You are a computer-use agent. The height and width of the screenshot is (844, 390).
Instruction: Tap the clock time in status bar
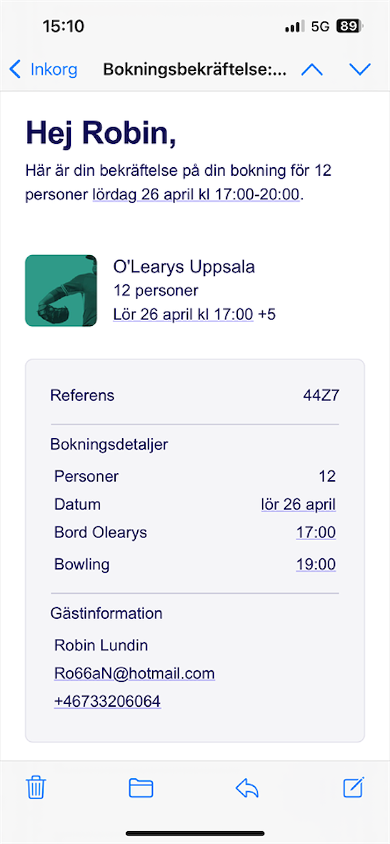(63, 27)
